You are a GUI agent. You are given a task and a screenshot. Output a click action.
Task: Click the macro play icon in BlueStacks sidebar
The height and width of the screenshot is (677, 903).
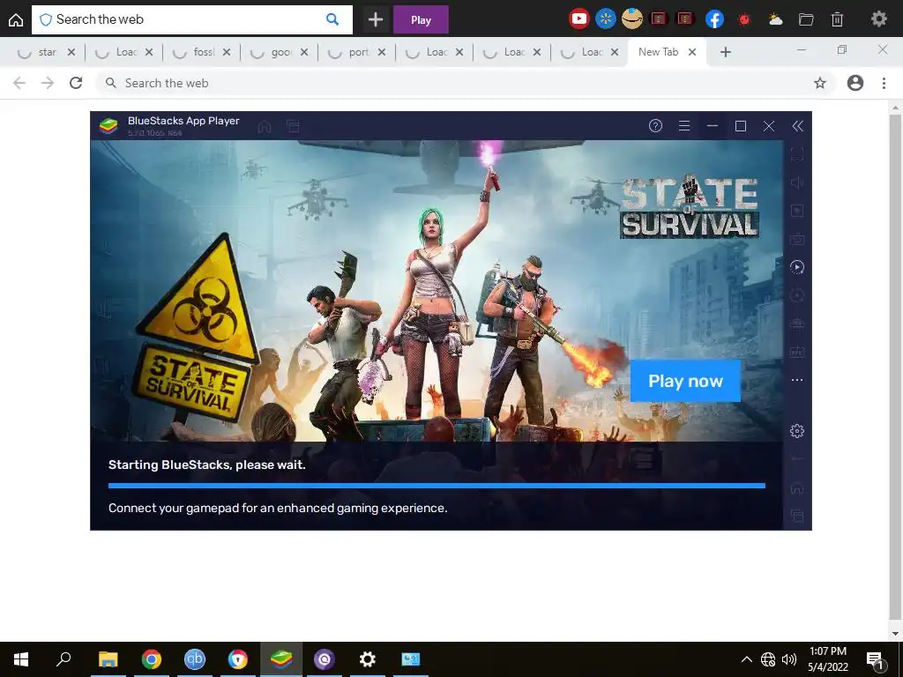coord(797,266)
